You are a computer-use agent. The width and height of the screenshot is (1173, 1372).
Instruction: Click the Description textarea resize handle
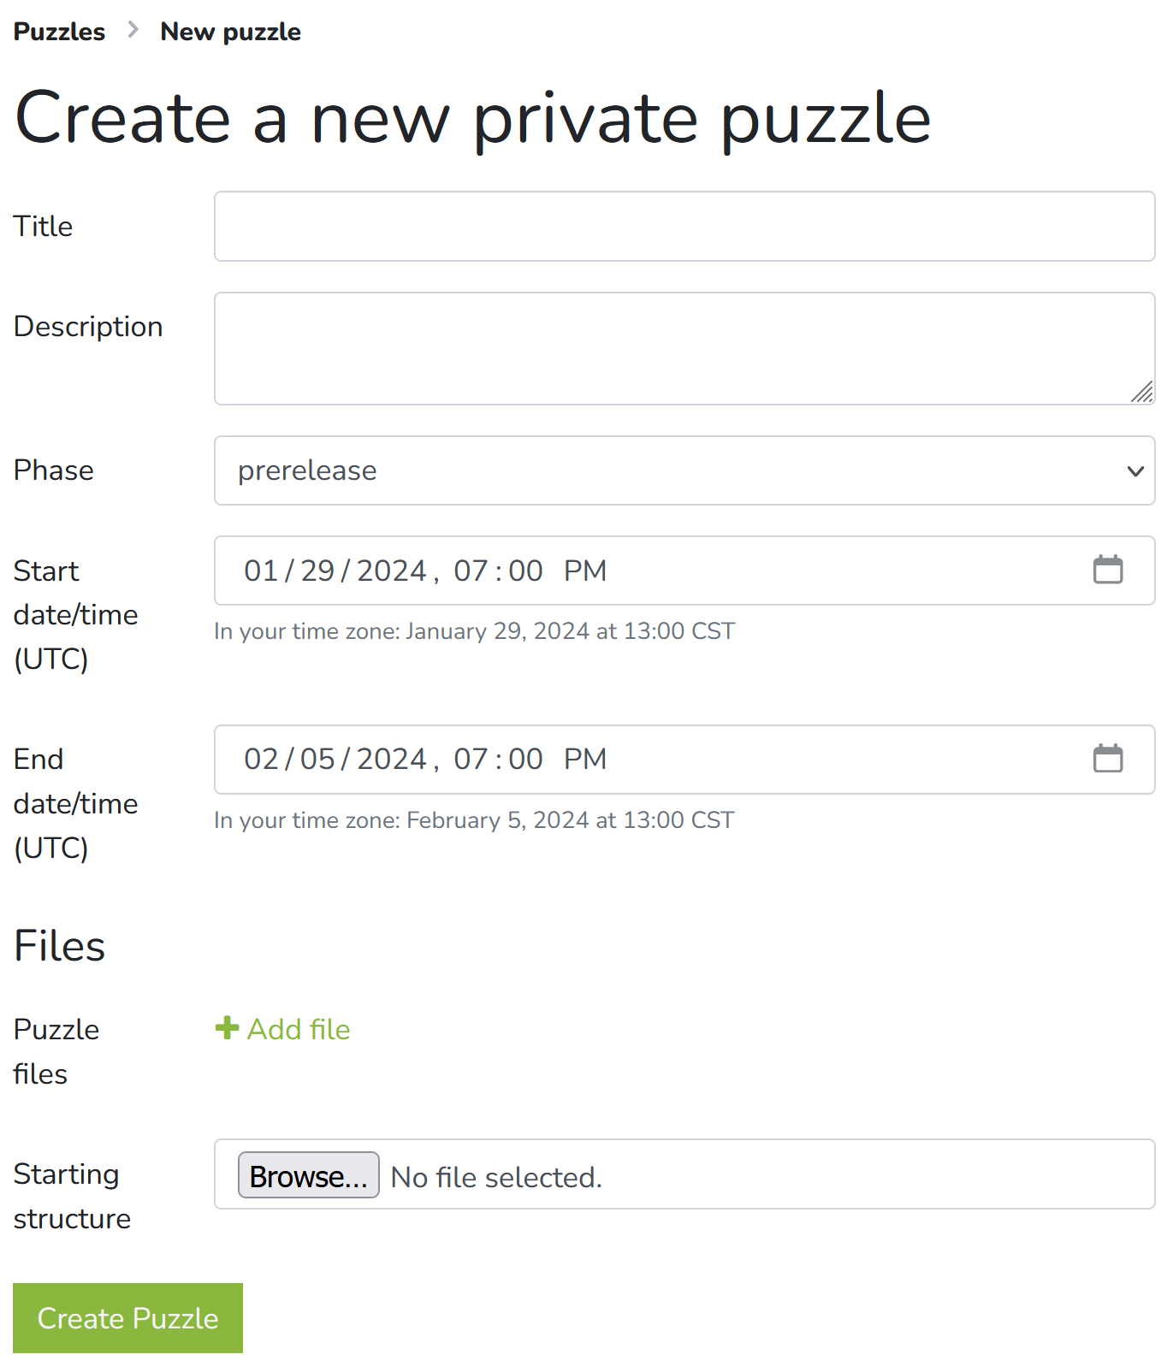[1142, 393]
